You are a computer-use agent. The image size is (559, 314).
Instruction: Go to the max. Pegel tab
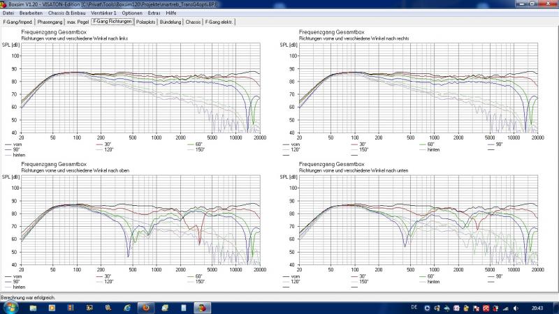pyautogui.click(x=78, y=22)
